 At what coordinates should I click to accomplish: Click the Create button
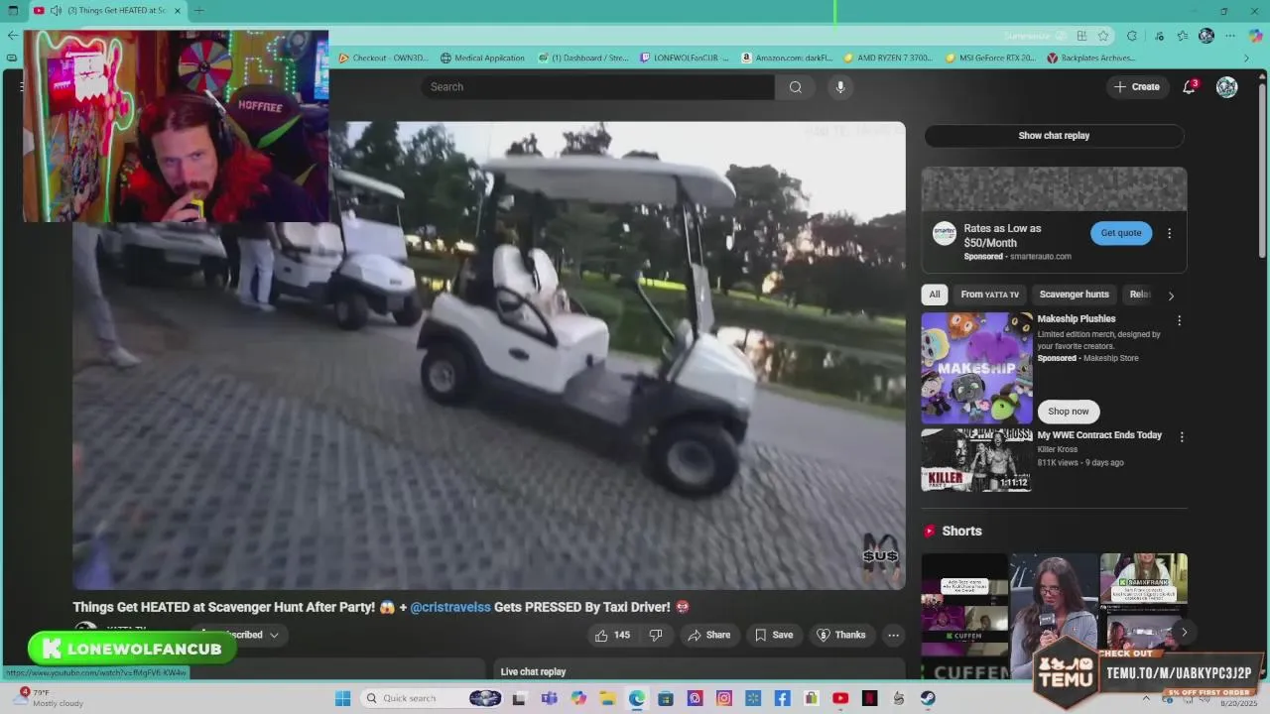[1137, 87]
